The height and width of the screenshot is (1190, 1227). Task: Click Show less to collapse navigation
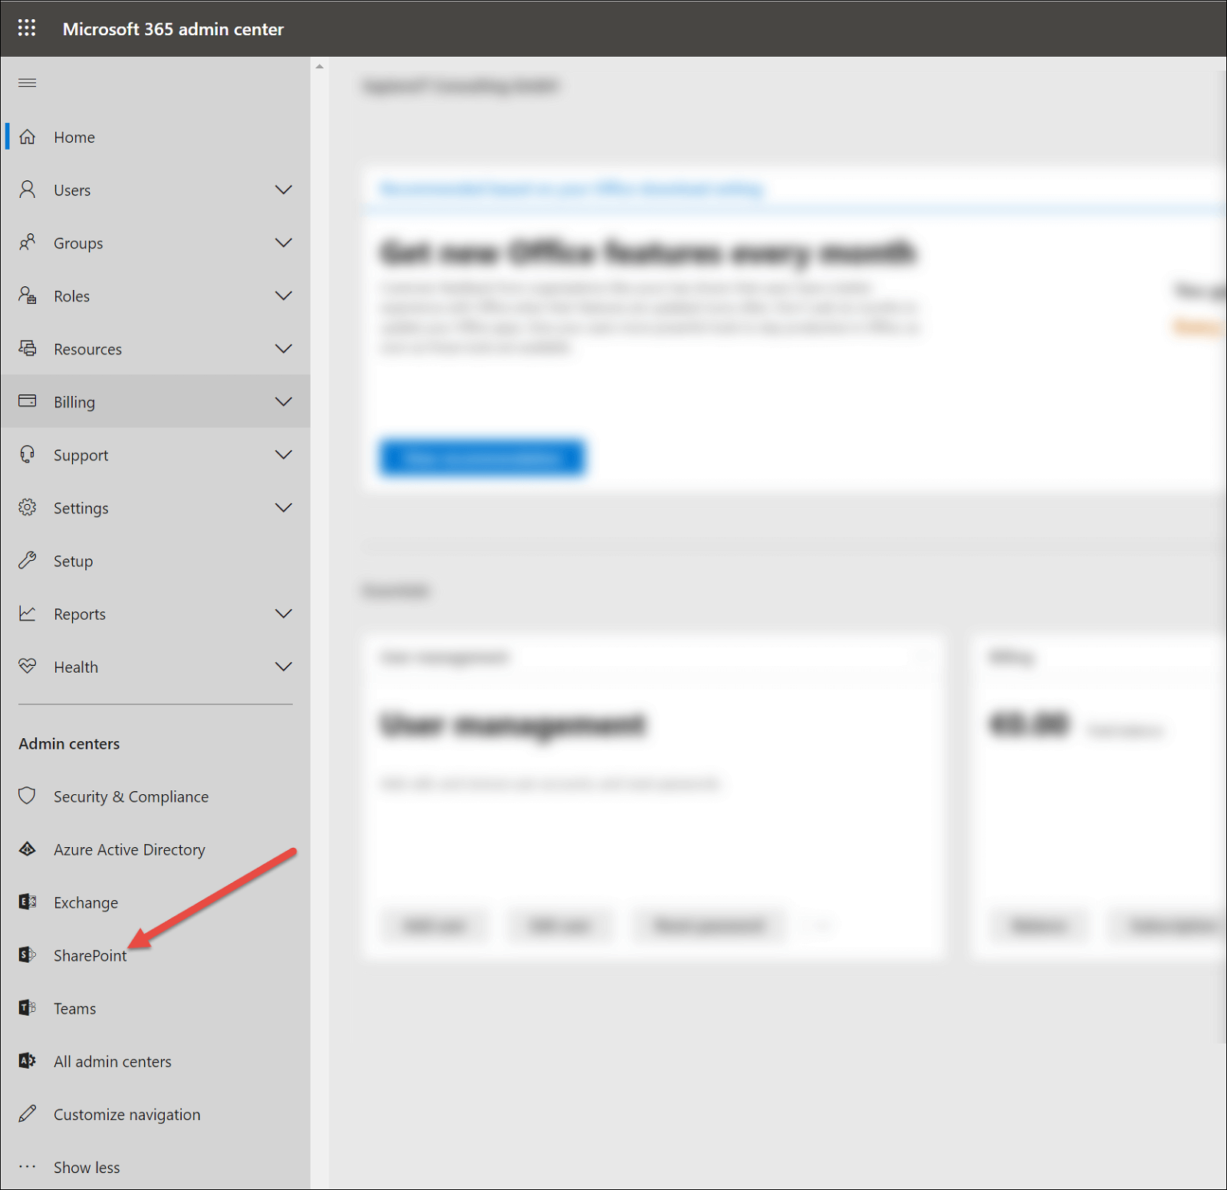[86, 1167]
